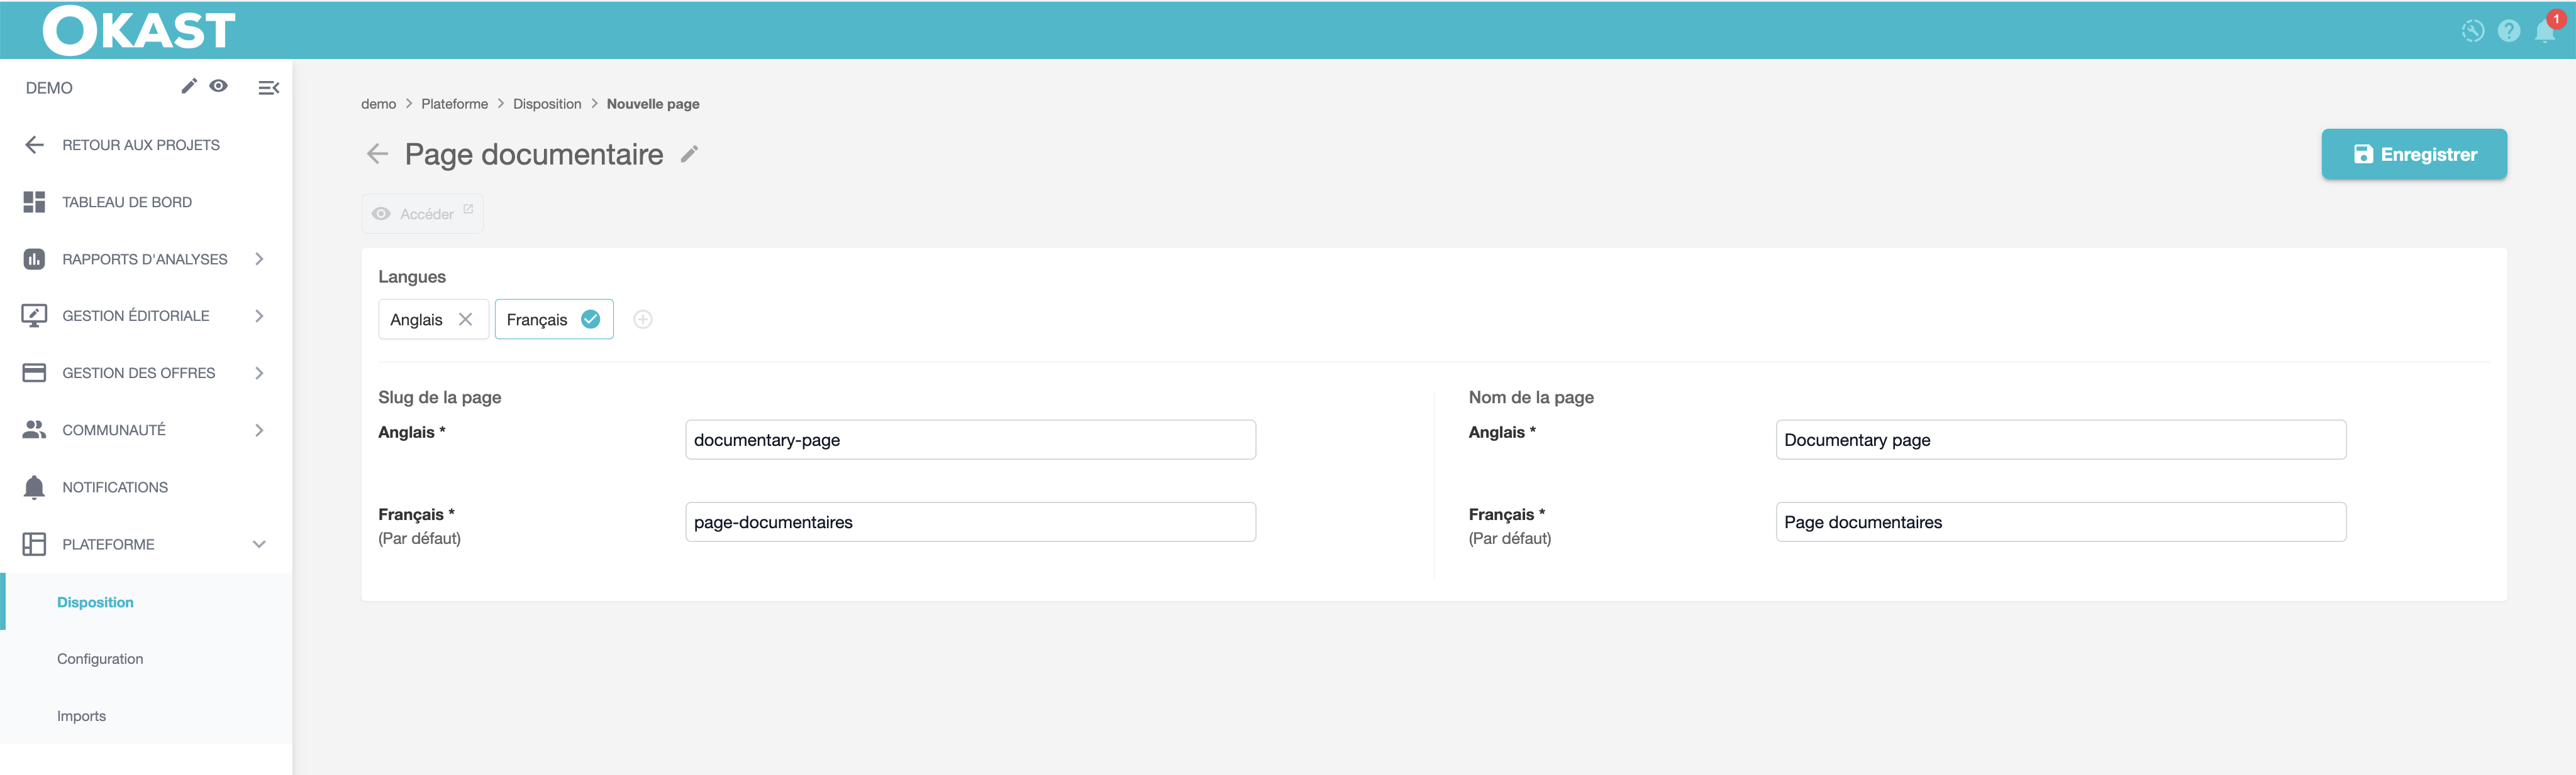
Task: Open the Configuration submenu item
Action: [100, 659]
